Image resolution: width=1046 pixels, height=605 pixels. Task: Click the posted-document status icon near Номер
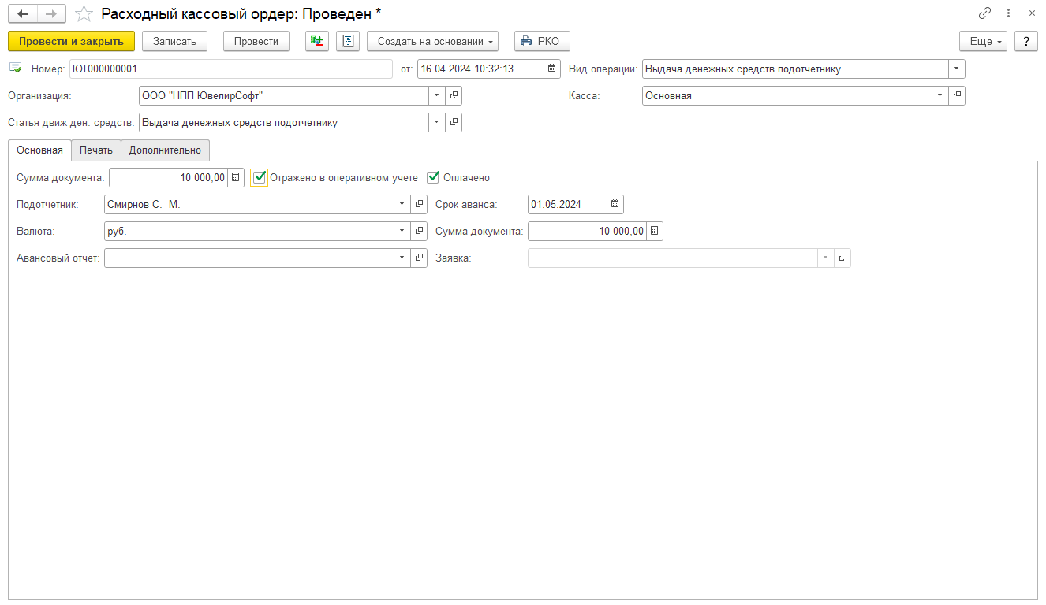click(16, 69)
